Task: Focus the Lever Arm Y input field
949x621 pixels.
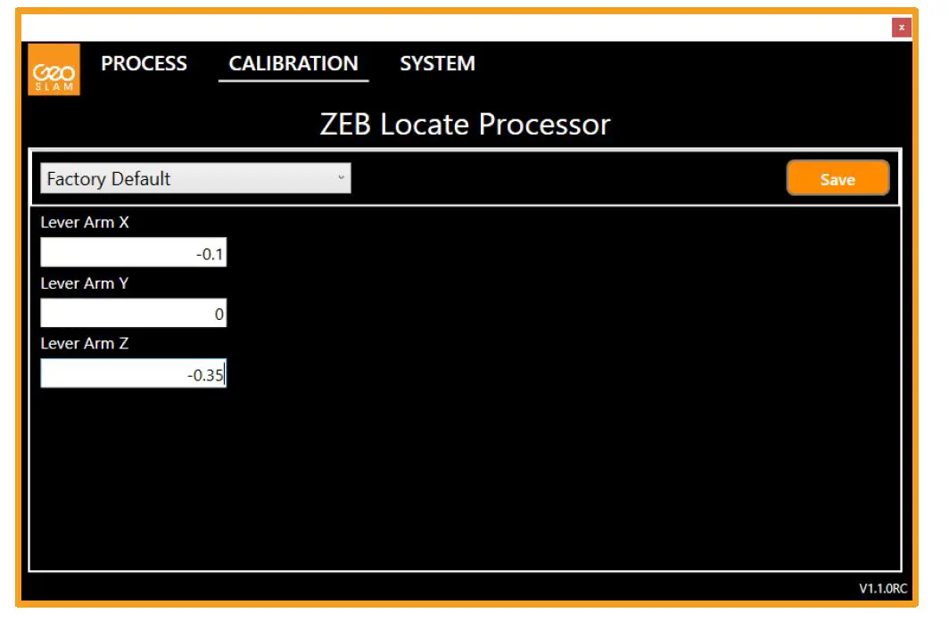Action: 133,314
